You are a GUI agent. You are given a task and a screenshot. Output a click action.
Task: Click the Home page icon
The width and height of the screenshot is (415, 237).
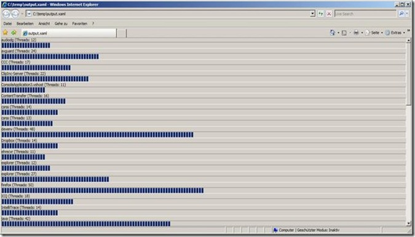coord(333,33)
